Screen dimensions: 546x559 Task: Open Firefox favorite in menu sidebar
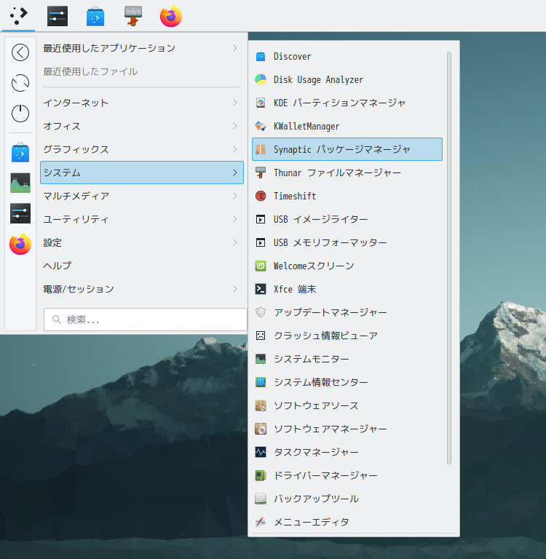click(x=20, y=244)
